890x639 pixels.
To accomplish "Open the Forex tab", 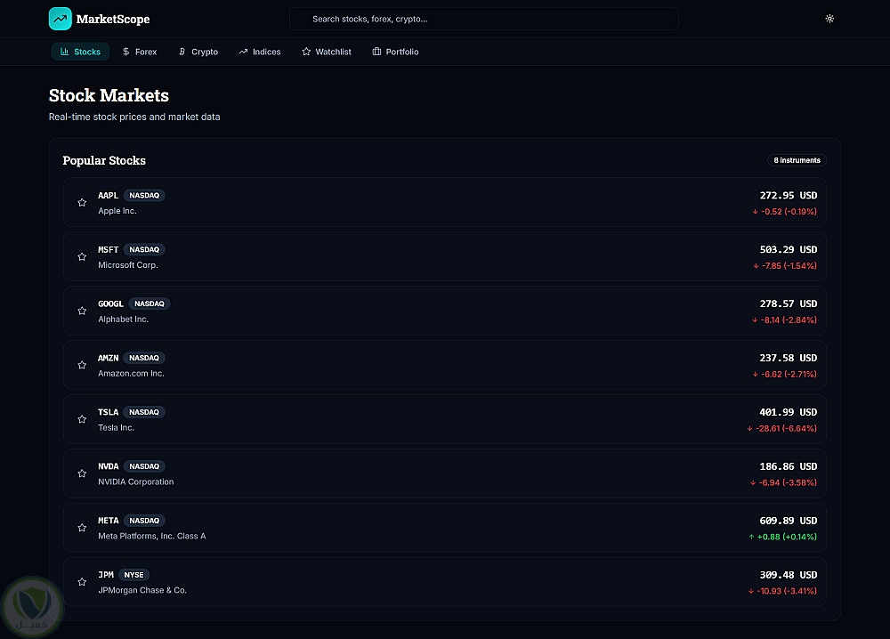I will [x=140, y=52].
